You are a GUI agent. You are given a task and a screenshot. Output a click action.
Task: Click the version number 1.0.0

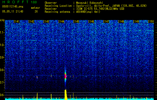tap(34, 2)
